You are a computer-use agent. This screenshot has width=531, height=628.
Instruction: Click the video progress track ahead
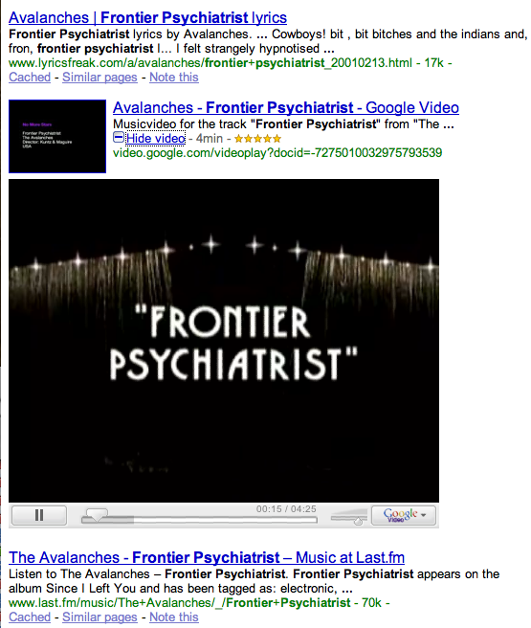pyautogui.click(x=224, y=520)
